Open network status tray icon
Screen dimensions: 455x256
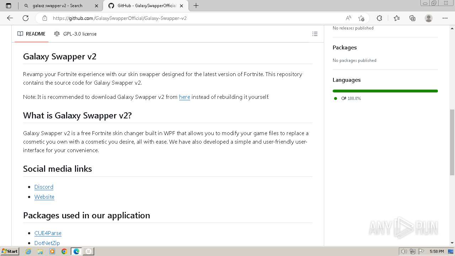412,251
